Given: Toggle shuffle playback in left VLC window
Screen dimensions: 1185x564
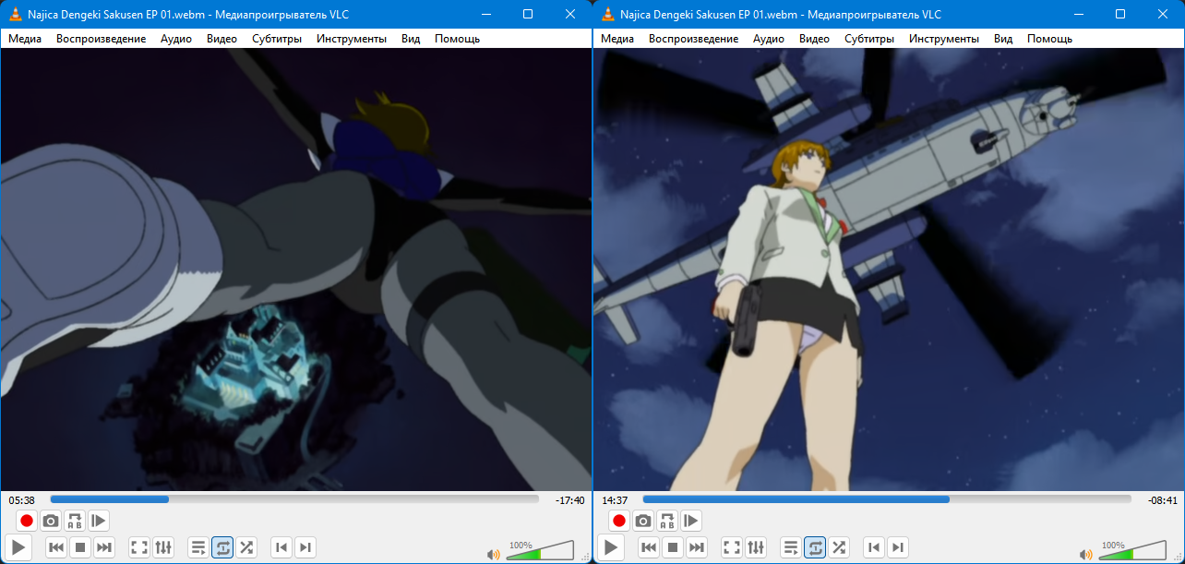Looking at the screenshot, I should coord(246,547).
